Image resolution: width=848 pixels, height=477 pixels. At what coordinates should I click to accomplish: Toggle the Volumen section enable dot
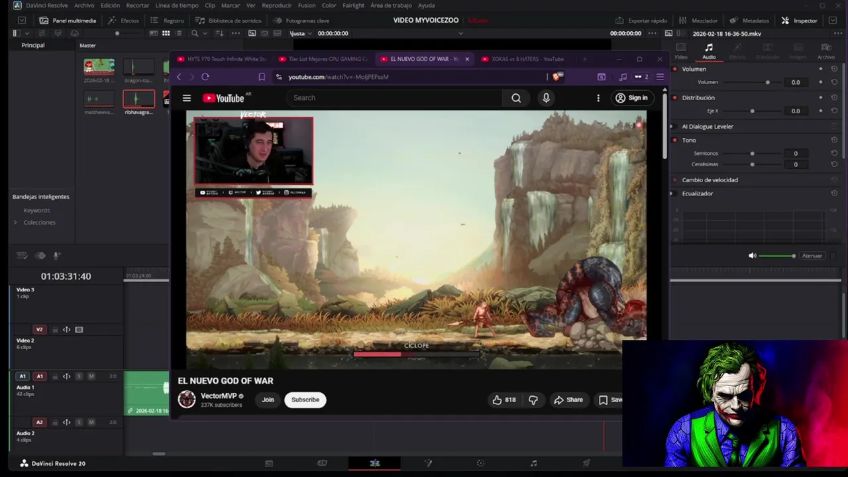coord(675,69)
